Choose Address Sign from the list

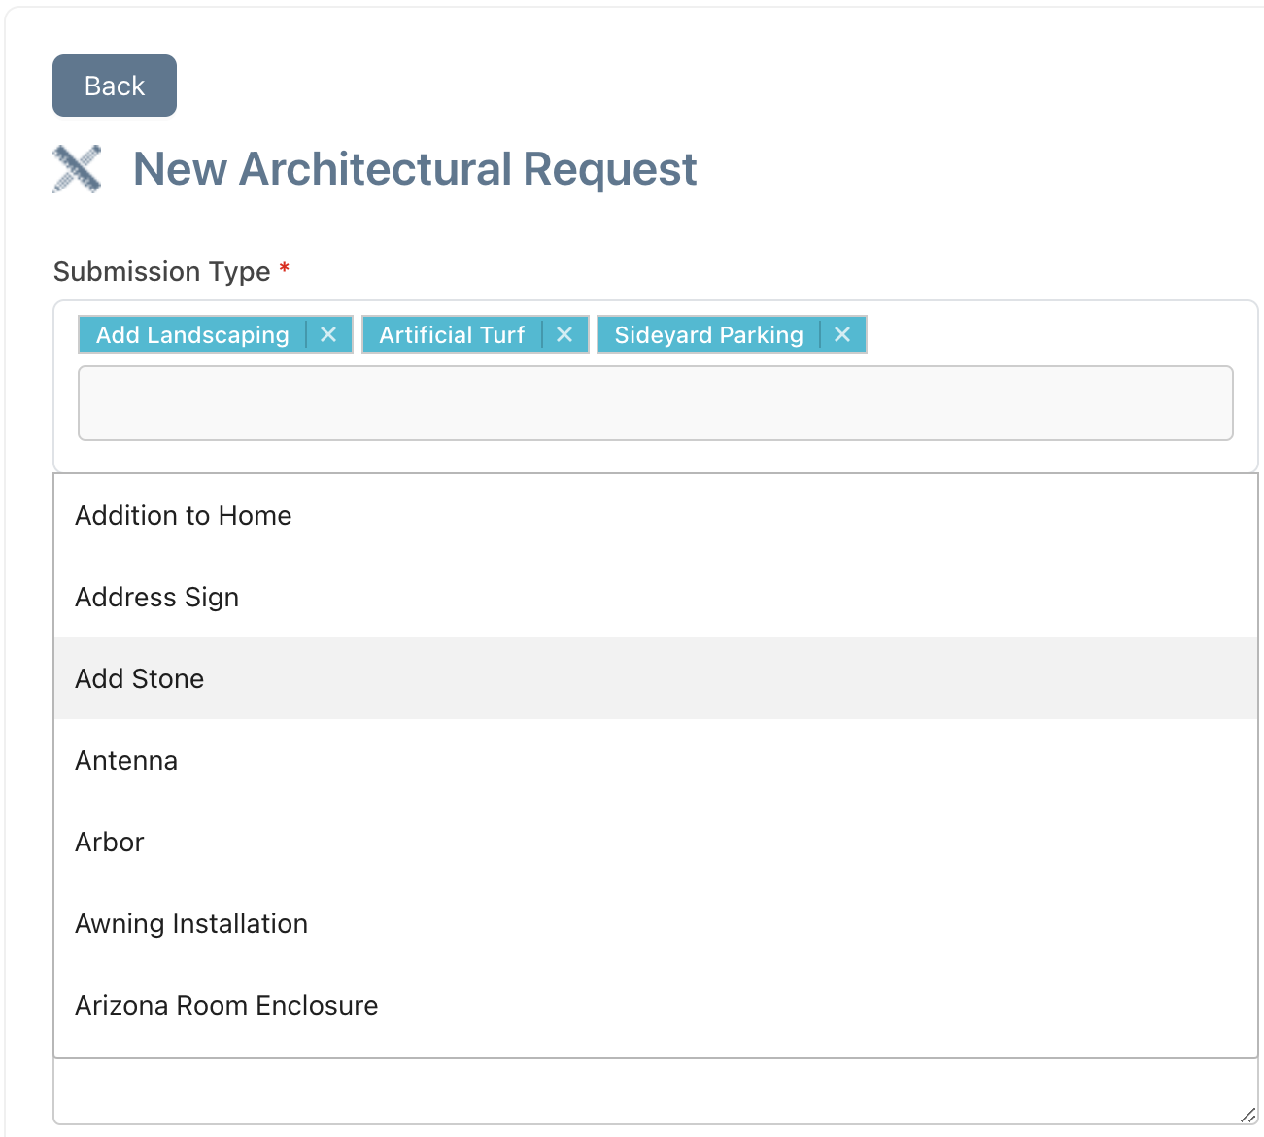tap(656, 597)
